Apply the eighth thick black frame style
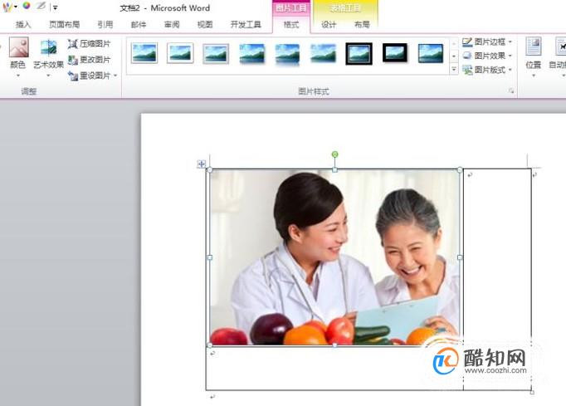This screenshot has width=566, height=406. [395, 53]
